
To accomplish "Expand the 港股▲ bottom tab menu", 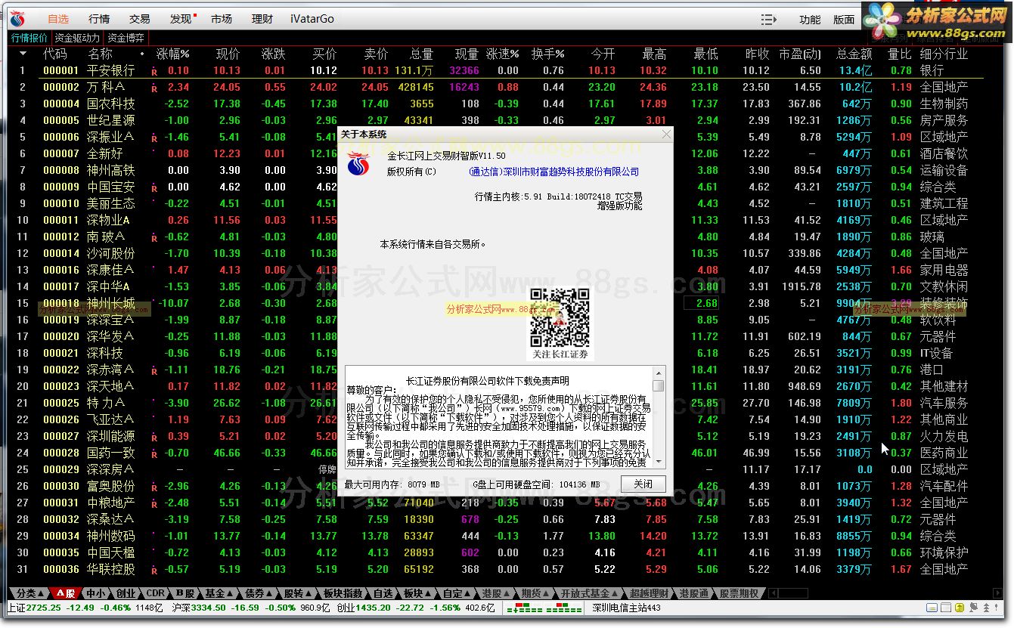I will click(497, 593).
